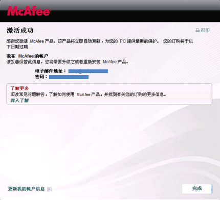220x200 pixels.
Task: Click the 完成 finish button
Action: pyautogui.click(x=197, y=189)
